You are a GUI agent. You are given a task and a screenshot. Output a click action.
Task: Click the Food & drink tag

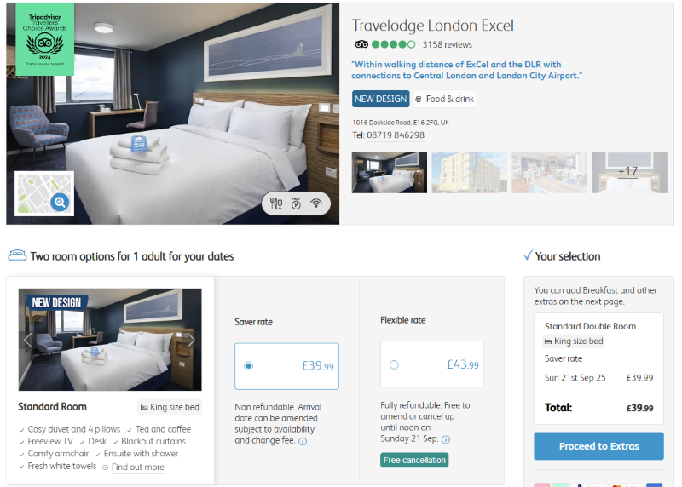pos(444,99)
